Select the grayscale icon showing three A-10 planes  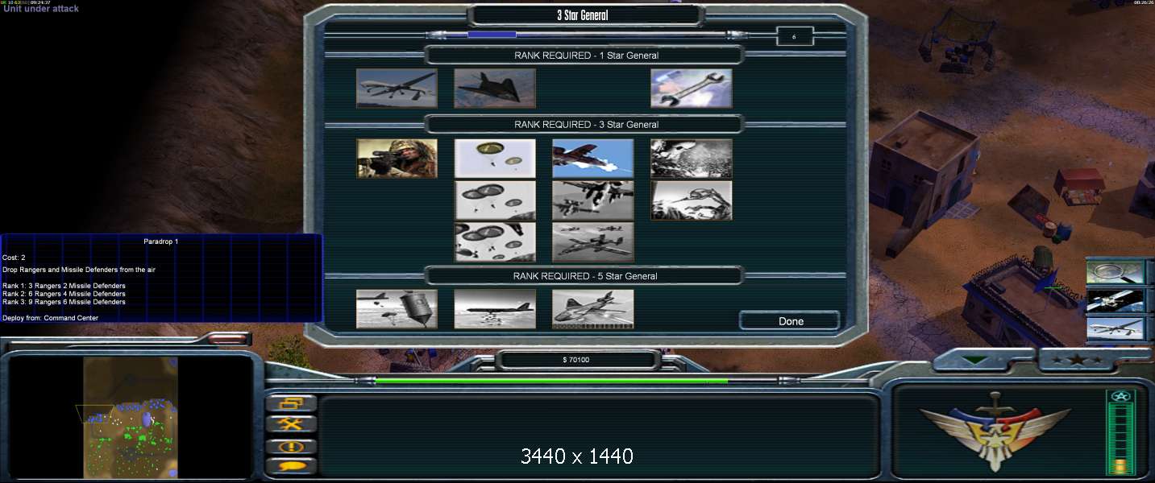593,242
